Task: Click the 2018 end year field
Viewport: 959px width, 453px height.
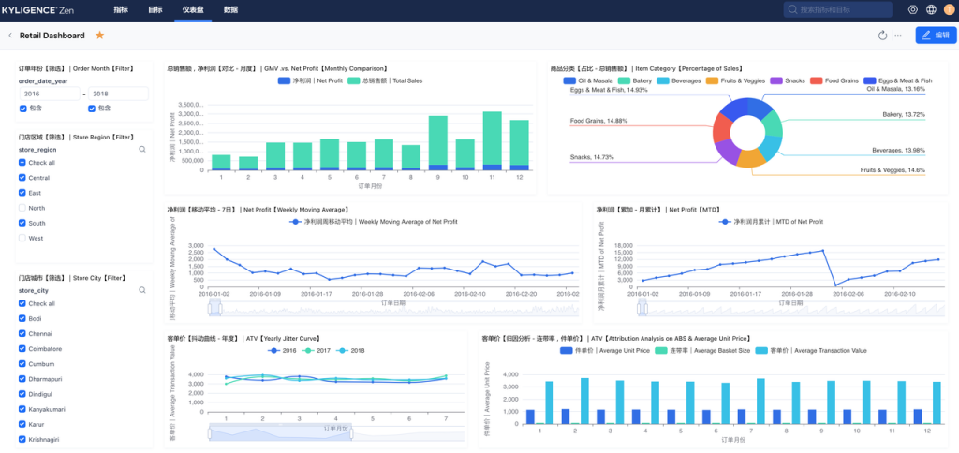Action: [x=118, y=94]
